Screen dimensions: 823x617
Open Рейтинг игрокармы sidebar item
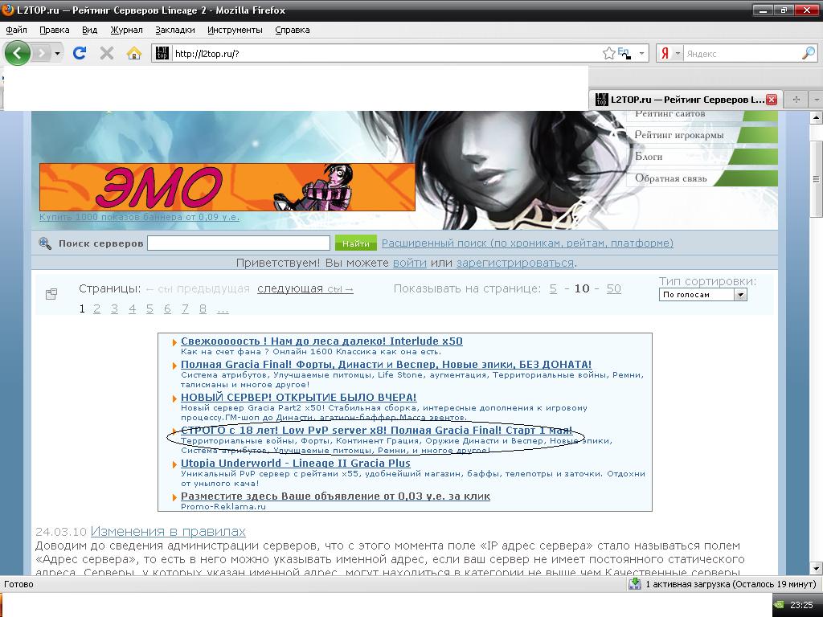pyautogui.click(x=679, y=135)
